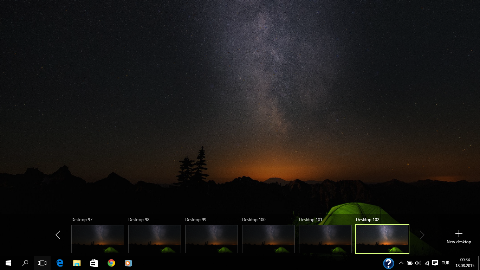Click the right arrow for next desktops
The width and height of the screenshot is (480, 270).
point(422,235)
